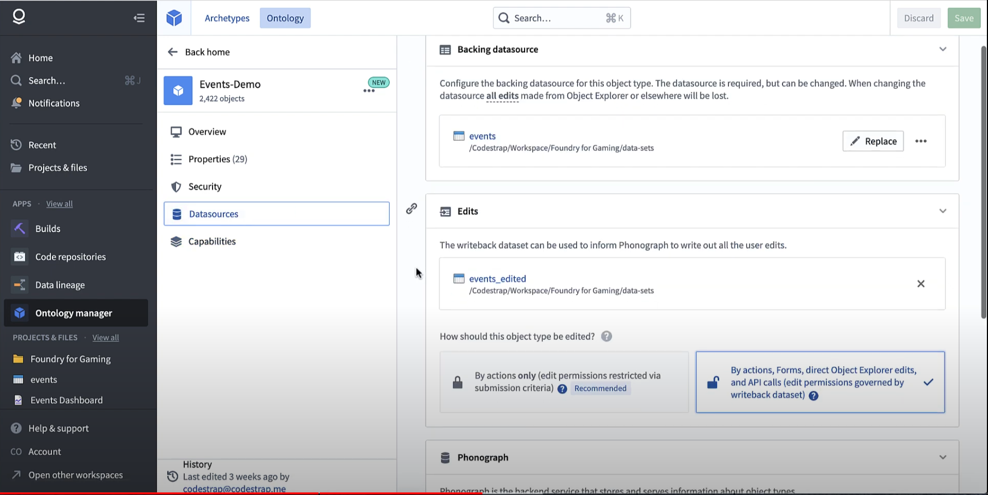Click the Events-Demo object type icon
Screen dimensions: 988x495
tap(178, 91)
